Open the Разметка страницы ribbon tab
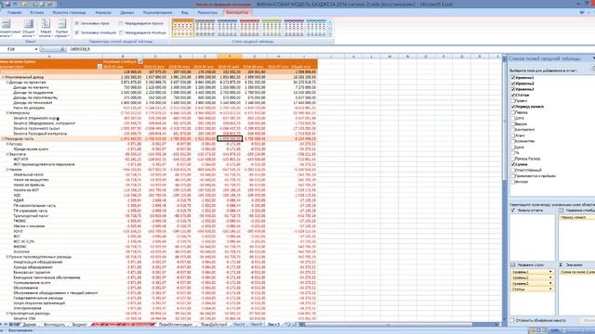This screenshot has width=595, height=334. point(70,12)
